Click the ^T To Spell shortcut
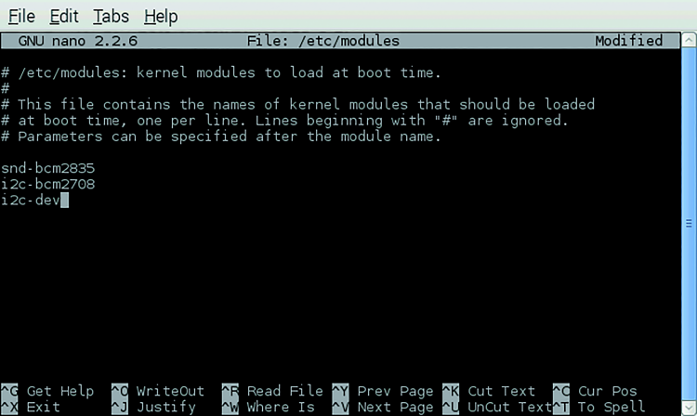Screen dimensions: 697x416 [x=598, y=407]
